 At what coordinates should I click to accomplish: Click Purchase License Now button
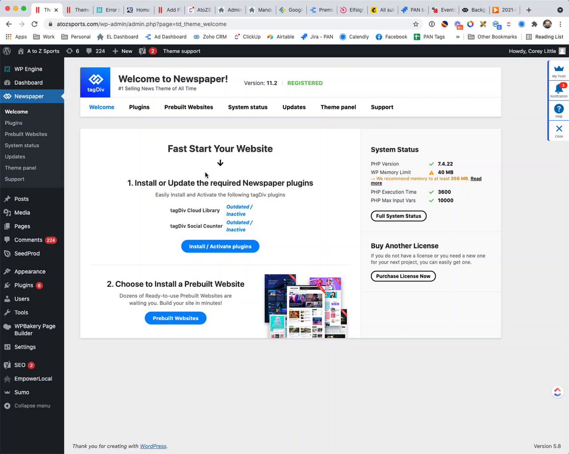pyautogui.click(x=403, y=276)
